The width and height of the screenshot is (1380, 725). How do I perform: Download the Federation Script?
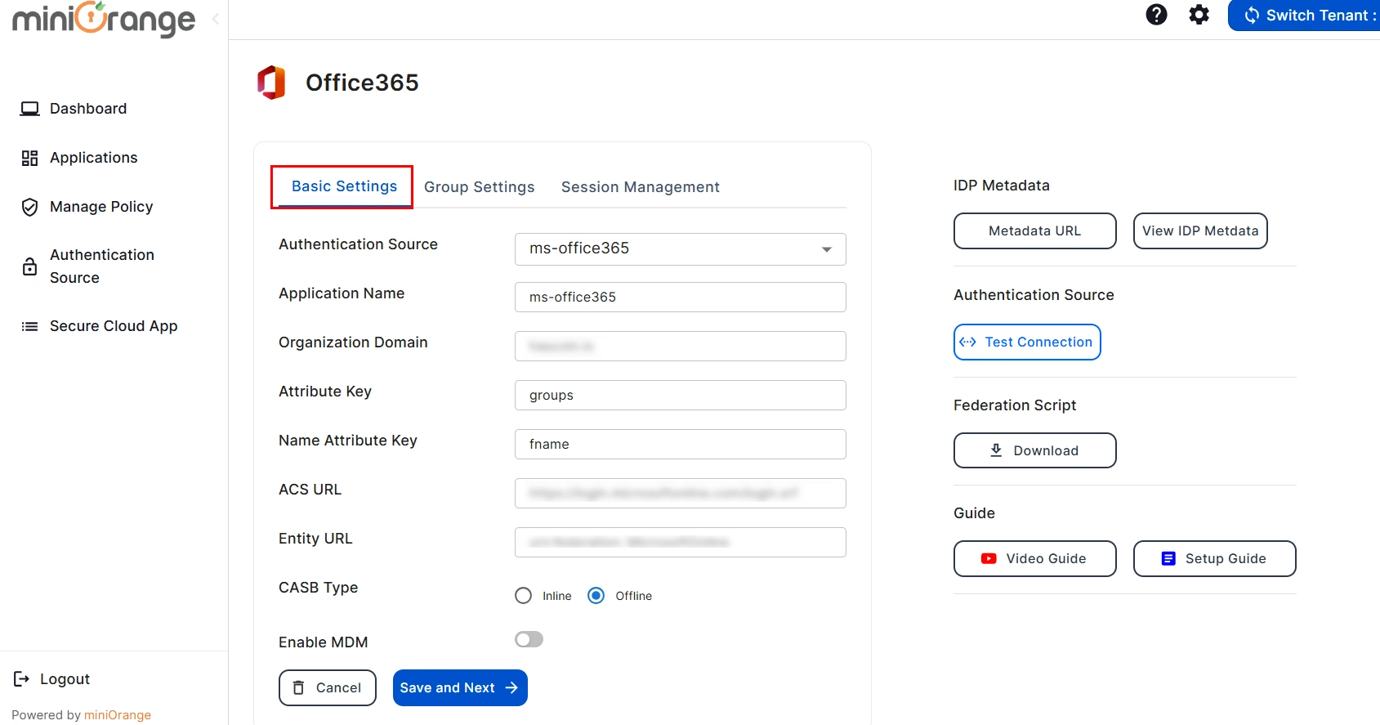[1035, 450]
